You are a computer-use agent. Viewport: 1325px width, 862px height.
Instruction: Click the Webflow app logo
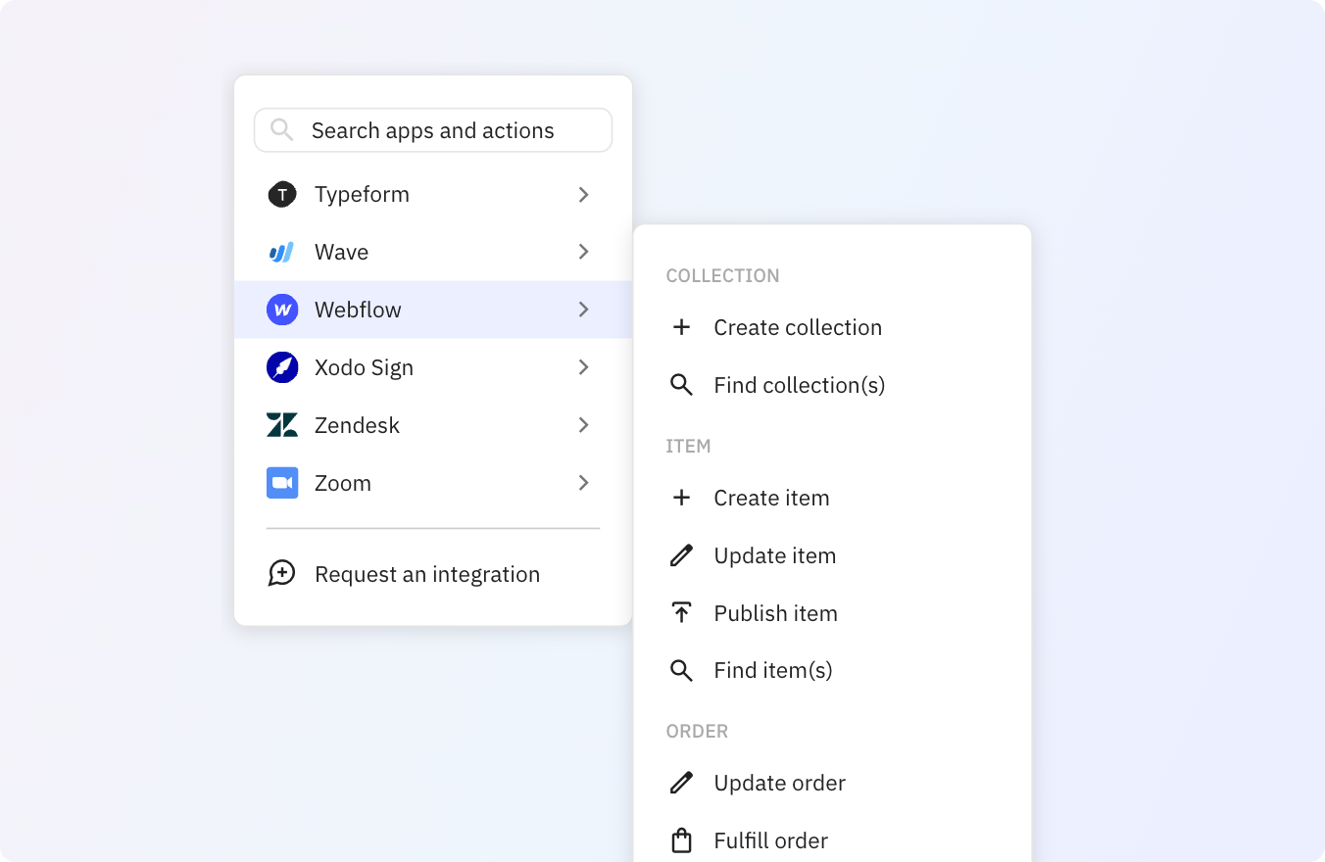282,310
